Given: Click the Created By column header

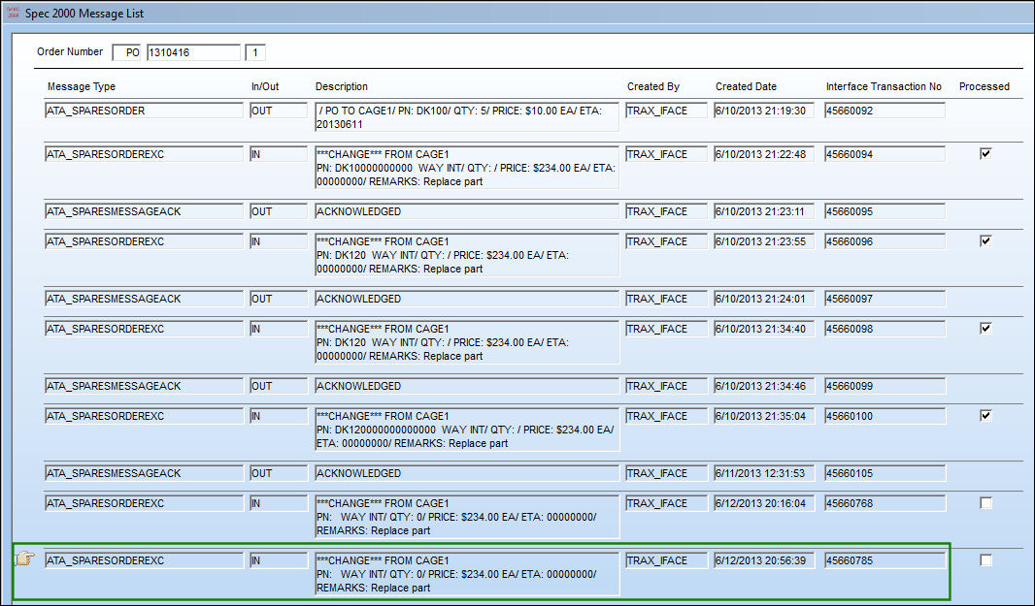Looking at the screenshot, I should [x=652, y=86].
